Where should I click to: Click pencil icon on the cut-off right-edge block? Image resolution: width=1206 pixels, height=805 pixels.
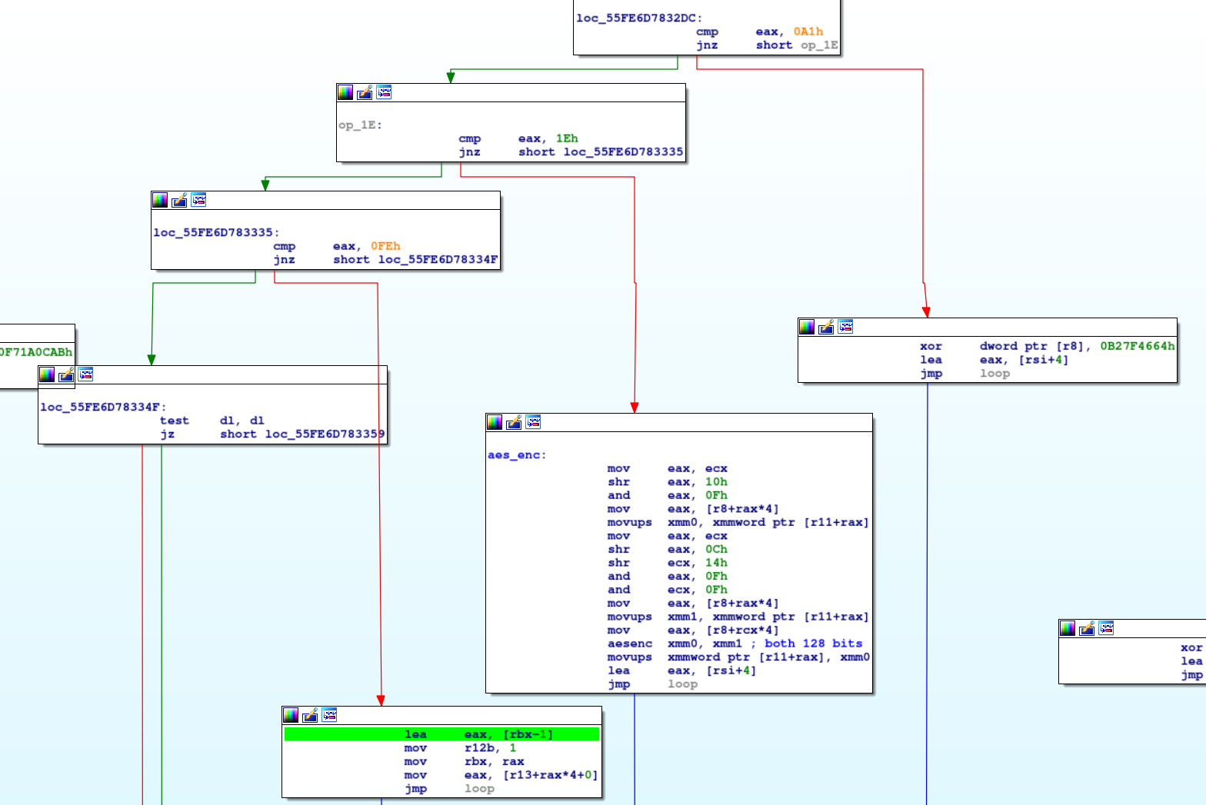1087,628
